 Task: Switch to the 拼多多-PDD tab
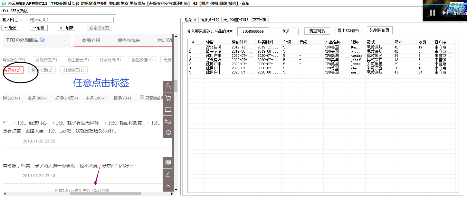pyautogui.click(x=210, y=20)
